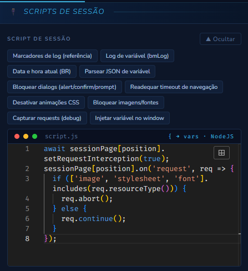Click line number 8 in the gutter

(x=27, y=239)
